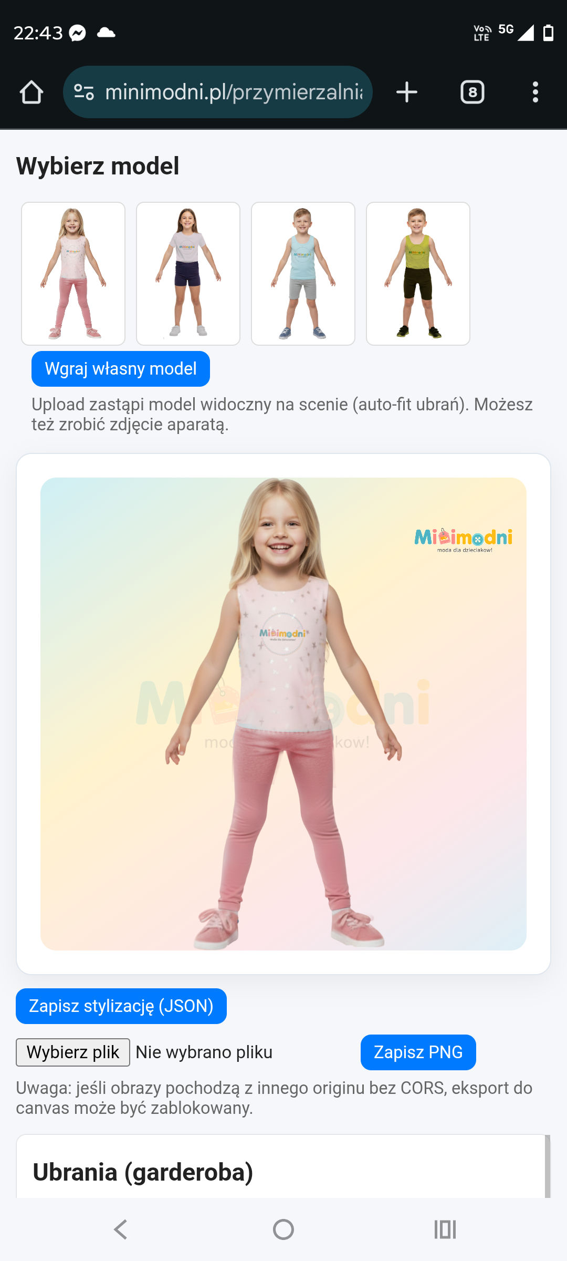Viewport: 567px width, 1261px height.
Task: Click Zapisz stylizację (JSON) button
Action: tap(121, 1006)
